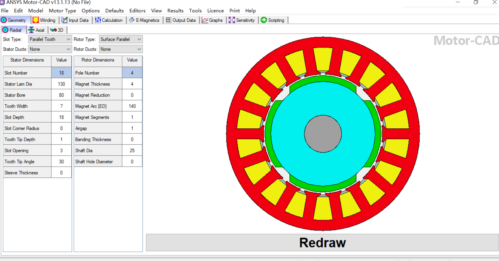Expand the Rotor Ducts dropdown
499x261 pixels.
[121, 49]
